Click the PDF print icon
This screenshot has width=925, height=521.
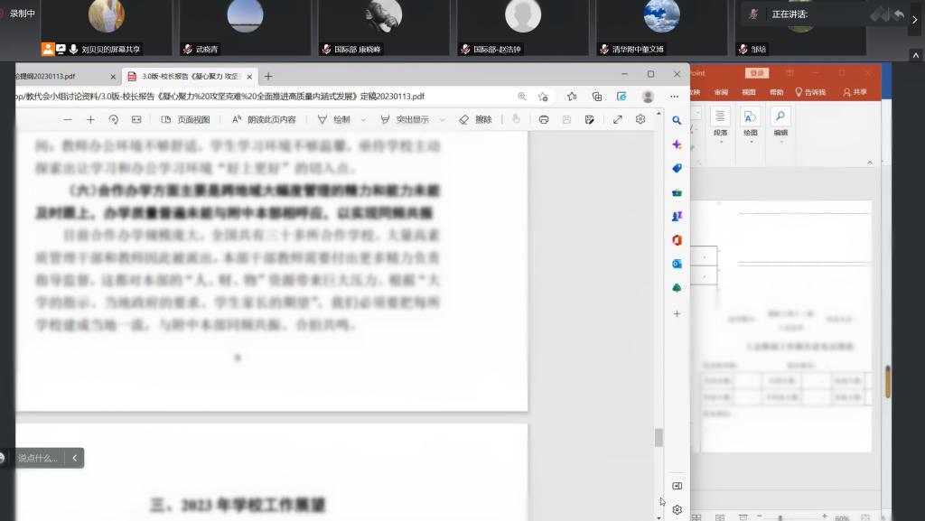pos(544,119)
